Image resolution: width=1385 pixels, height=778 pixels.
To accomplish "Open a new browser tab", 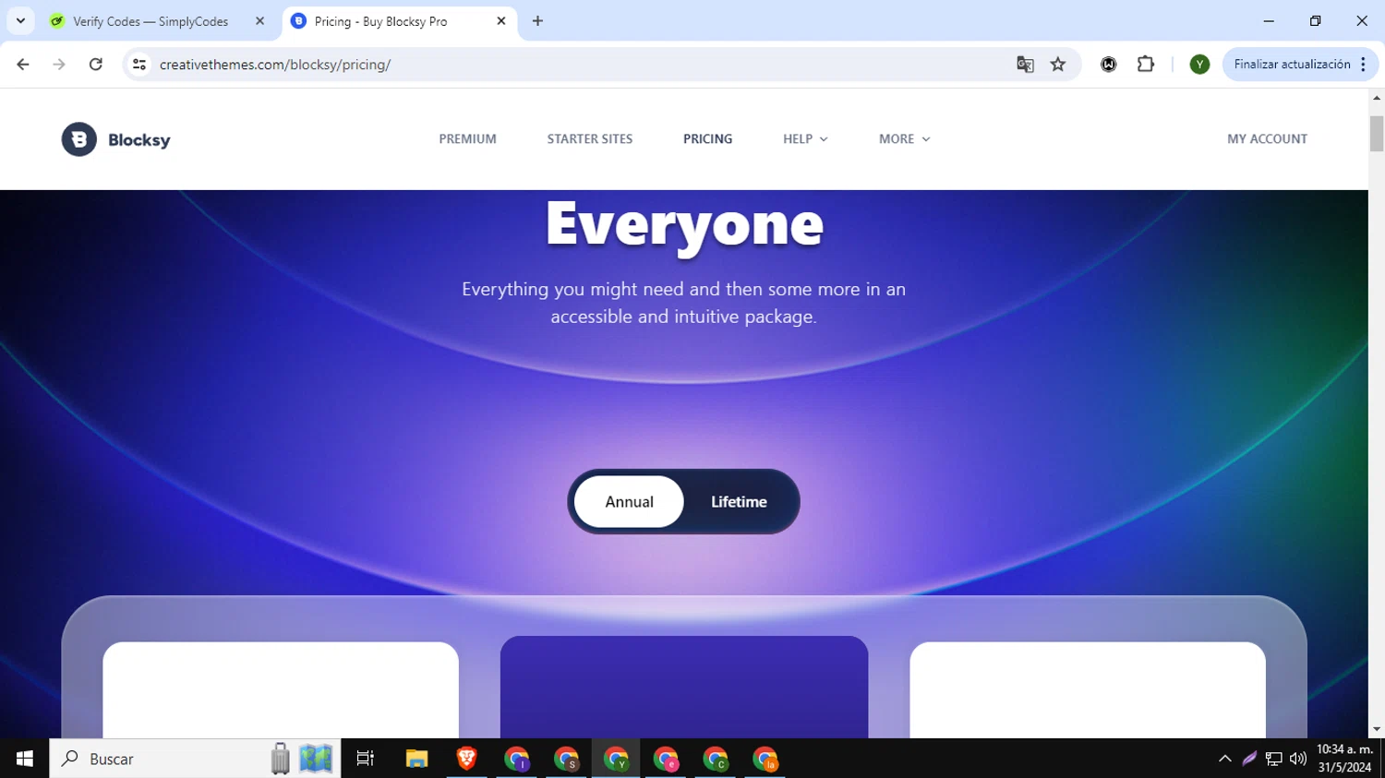I will [x=537, y=21].
